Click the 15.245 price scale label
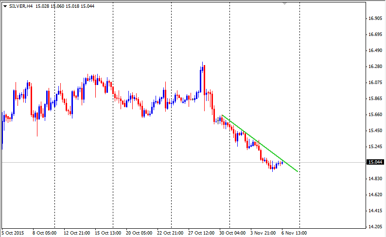The width and height of the screenshot is (386, 237). (x=375, y=147)
